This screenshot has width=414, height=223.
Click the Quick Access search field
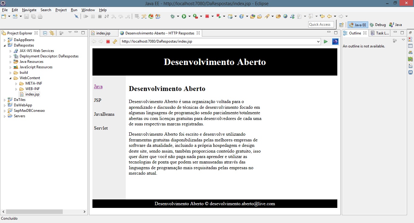(321, 24)
